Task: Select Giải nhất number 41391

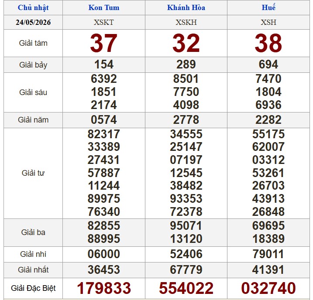Action: coord(268,270)
